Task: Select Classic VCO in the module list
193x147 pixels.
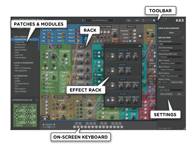Action: click(19, 42)
